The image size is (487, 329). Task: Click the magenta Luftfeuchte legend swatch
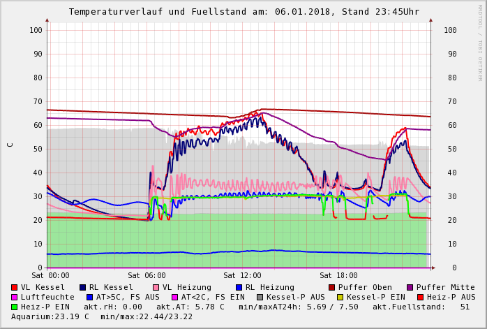[14, 298]
